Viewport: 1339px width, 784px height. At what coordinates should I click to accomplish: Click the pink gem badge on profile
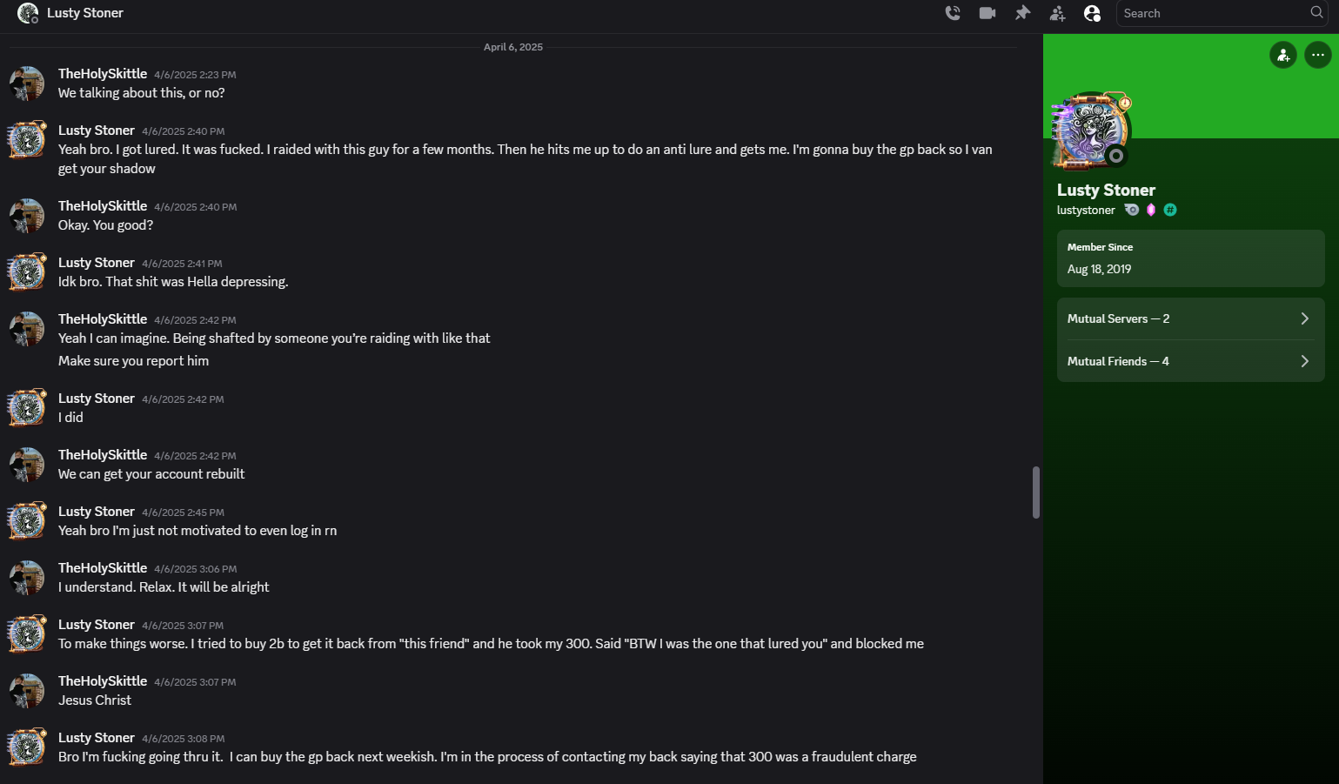click(1151, 210)
